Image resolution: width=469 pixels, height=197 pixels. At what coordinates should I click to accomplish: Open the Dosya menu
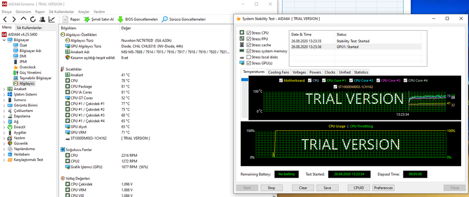click(7, 11)
